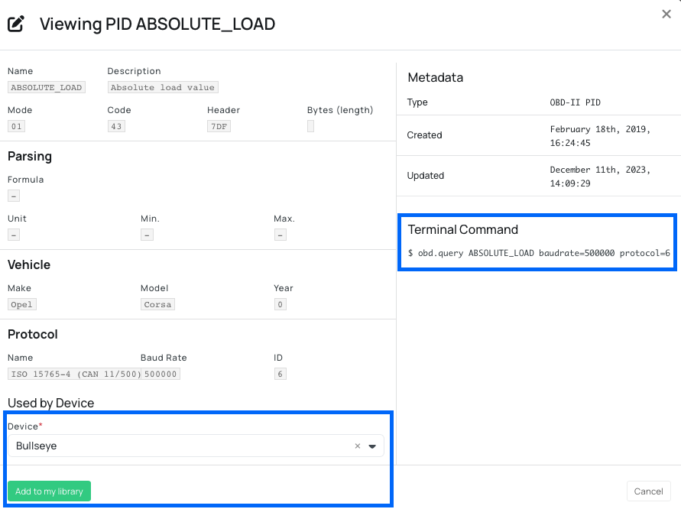Viewport: 681px width, 509px height.
Task: Click the edit pencil icon in header
Action: [16, 24]
